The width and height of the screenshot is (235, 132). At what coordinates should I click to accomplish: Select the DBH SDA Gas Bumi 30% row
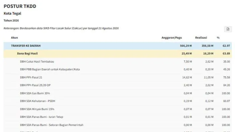tap(117, 93)
